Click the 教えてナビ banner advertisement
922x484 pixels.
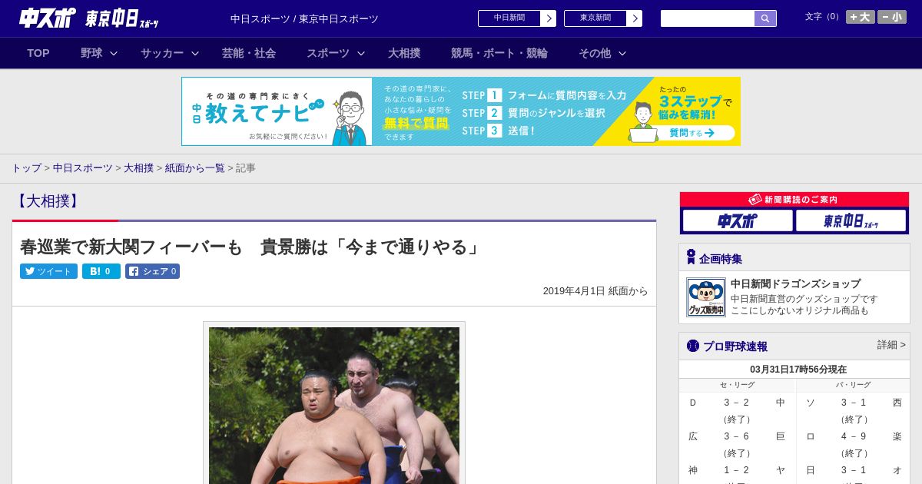pos(461,111)
